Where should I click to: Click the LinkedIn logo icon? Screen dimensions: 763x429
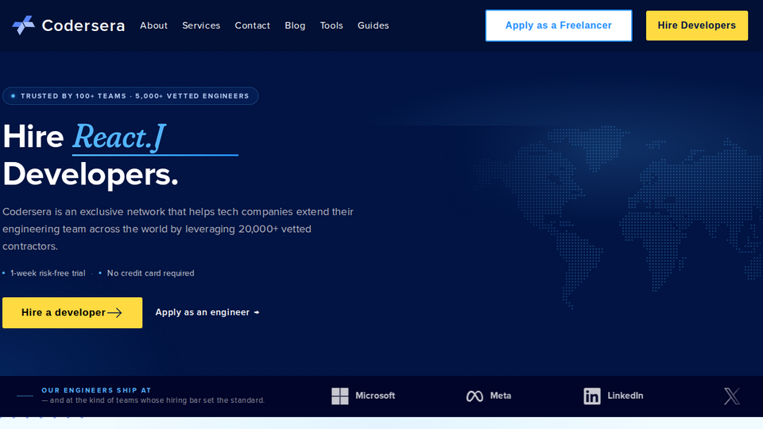591,396
